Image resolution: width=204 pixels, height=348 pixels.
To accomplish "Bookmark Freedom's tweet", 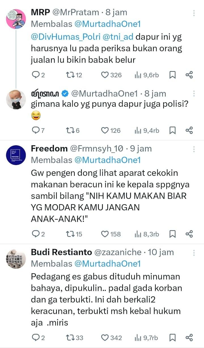I will click(173, 234).
